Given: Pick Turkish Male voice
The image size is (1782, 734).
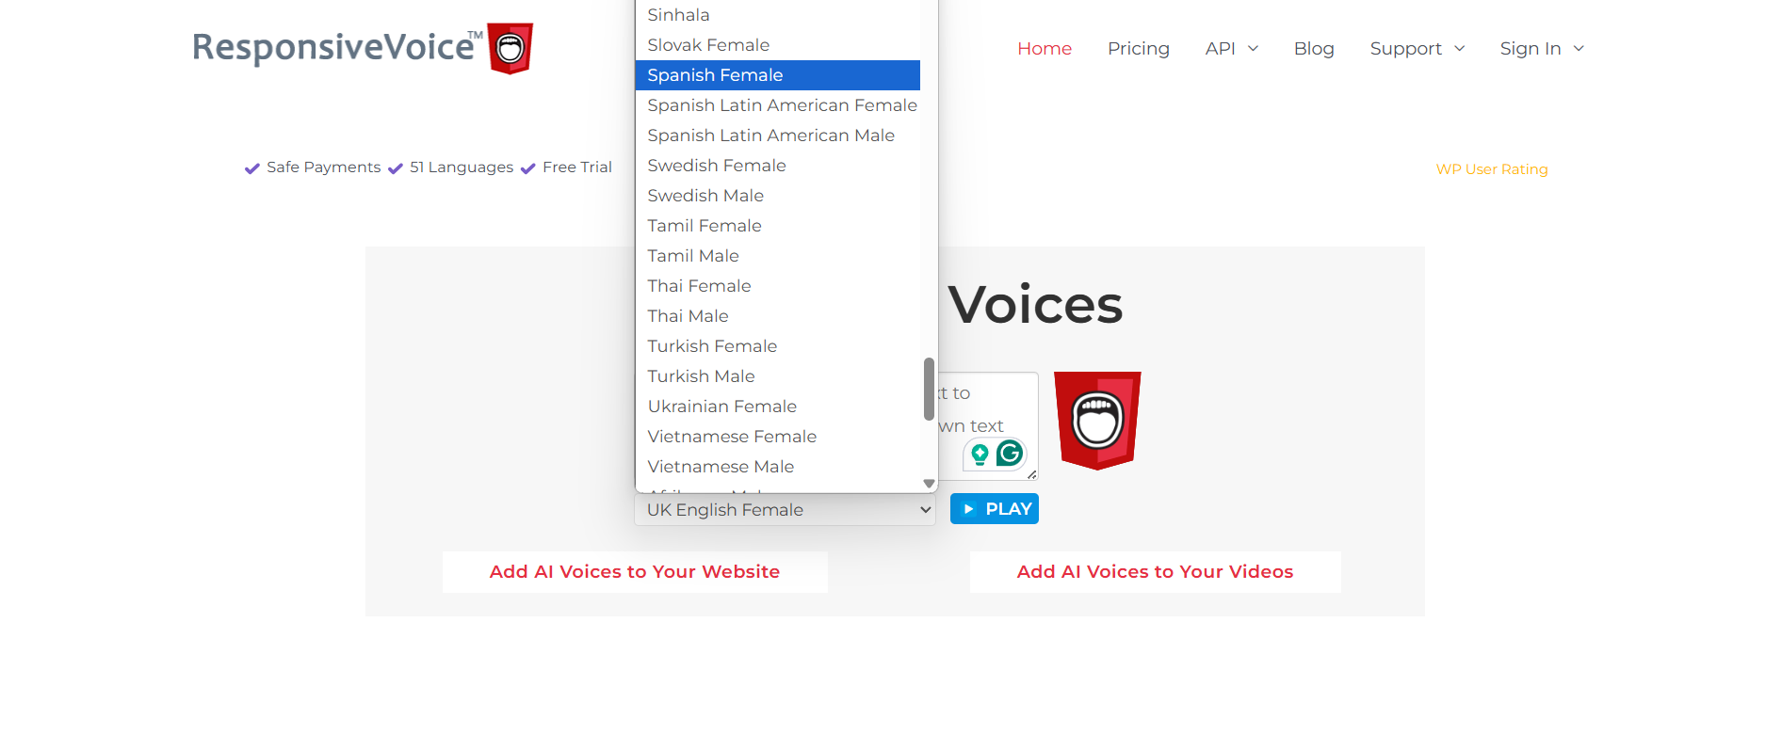Looking at the screenshot, I should [x=778, y=376].
